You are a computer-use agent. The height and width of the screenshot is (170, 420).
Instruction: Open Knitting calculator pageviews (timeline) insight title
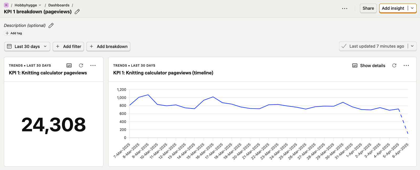tap(163, 73)
